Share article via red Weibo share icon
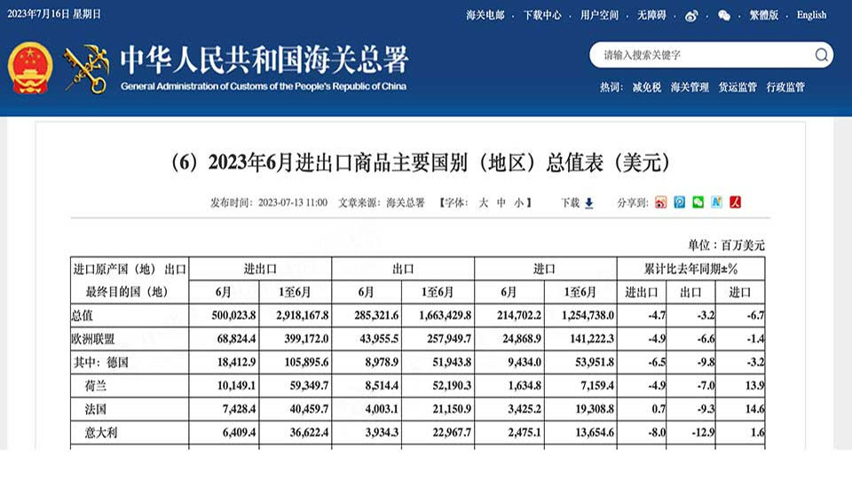The image size is (852, 479). pyautogui.click(x=660, y=202)
